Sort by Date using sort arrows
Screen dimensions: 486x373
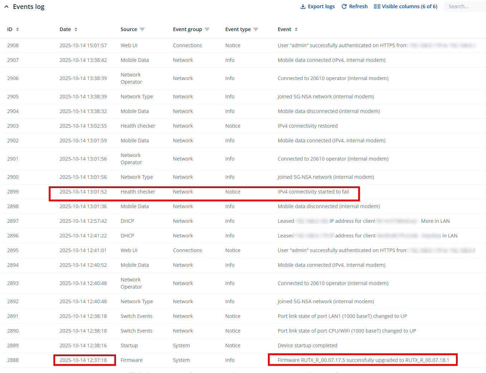(76, 29)
